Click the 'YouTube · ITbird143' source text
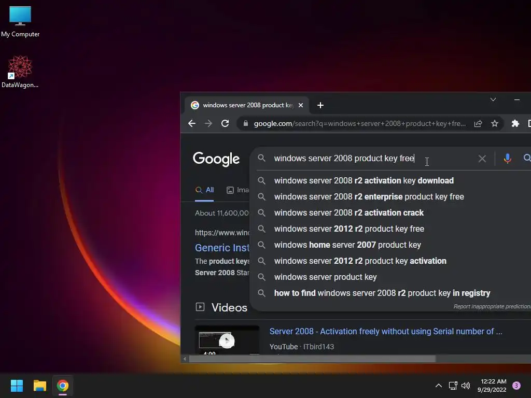This screenshot has height=398, width=531. pos(302,347)
